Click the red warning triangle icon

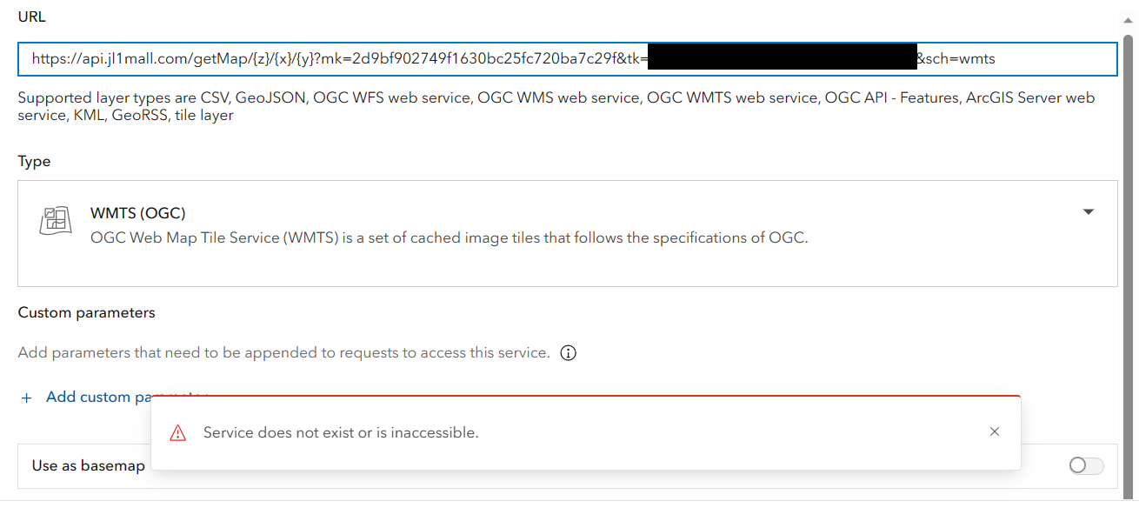click(177, 432)
